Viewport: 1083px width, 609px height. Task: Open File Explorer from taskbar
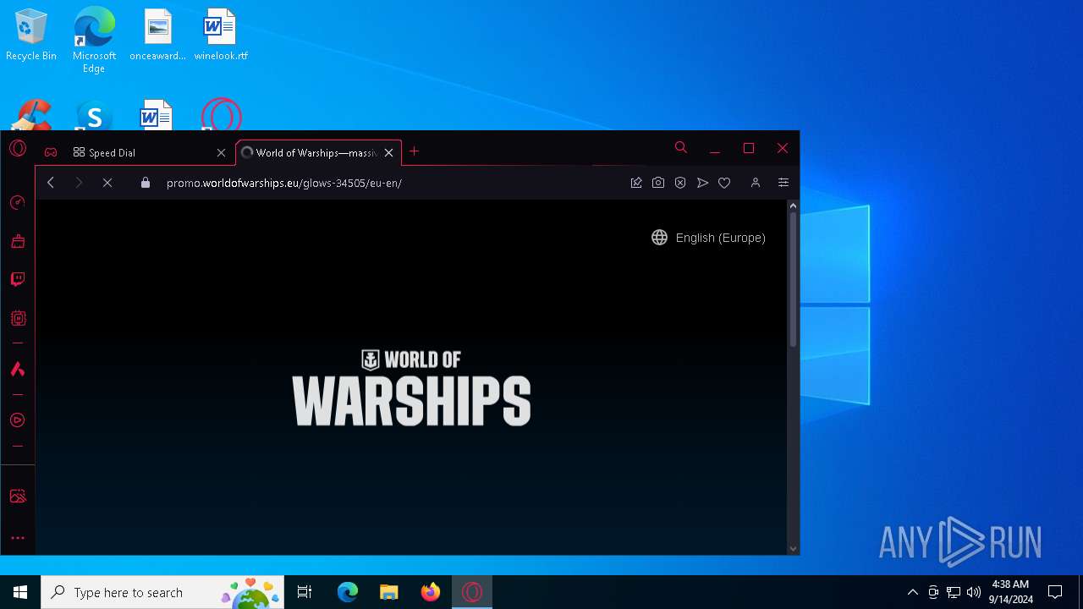click(x=388, y=592)
